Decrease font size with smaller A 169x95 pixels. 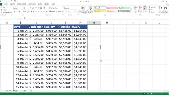pos(33,8)
